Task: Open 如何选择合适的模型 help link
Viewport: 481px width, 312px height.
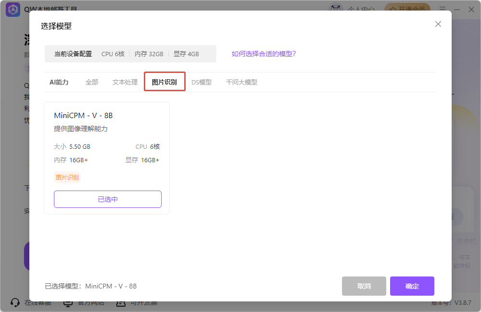Action: pyautogui.click(x=264, y=54)
